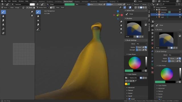Select the Fill tool in image editor toolbar
Screen dimensions: 182x102
point(3,29)
